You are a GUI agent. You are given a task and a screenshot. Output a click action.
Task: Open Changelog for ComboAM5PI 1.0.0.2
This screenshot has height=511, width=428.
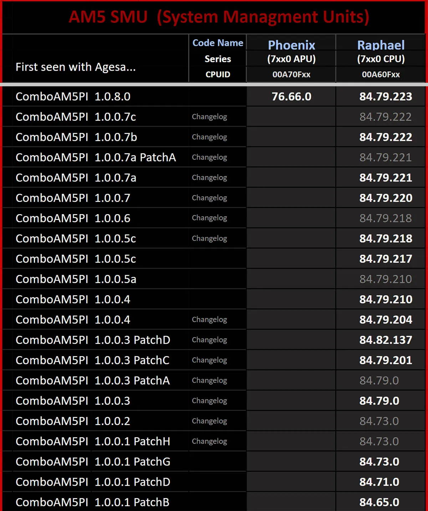click(x=209, y=421)
